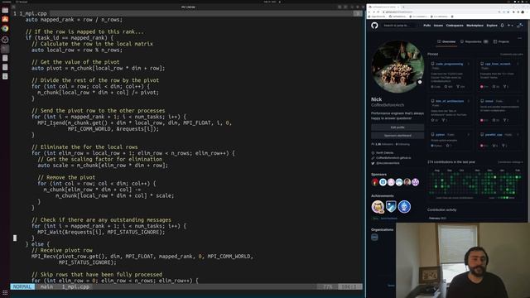Open Codespaces in GitHub header

[x=455, y=26]
